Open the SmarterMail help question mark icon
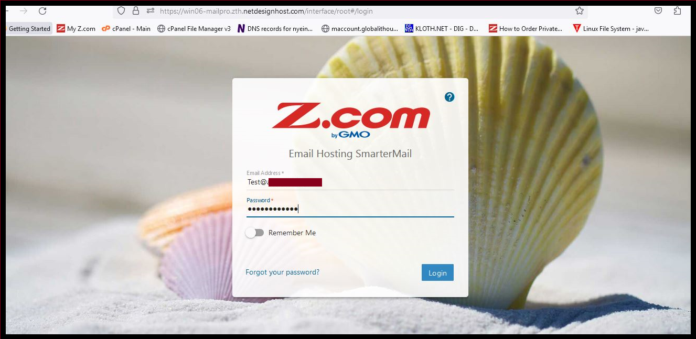This screenshot has height=339, width=696. point(449,97)
